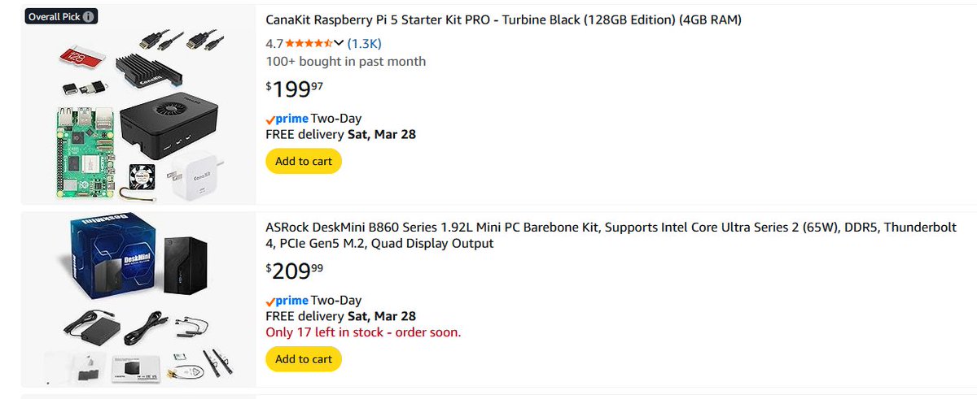
Task: Click the Prime logo on ASRock listing
Action: 287,301
